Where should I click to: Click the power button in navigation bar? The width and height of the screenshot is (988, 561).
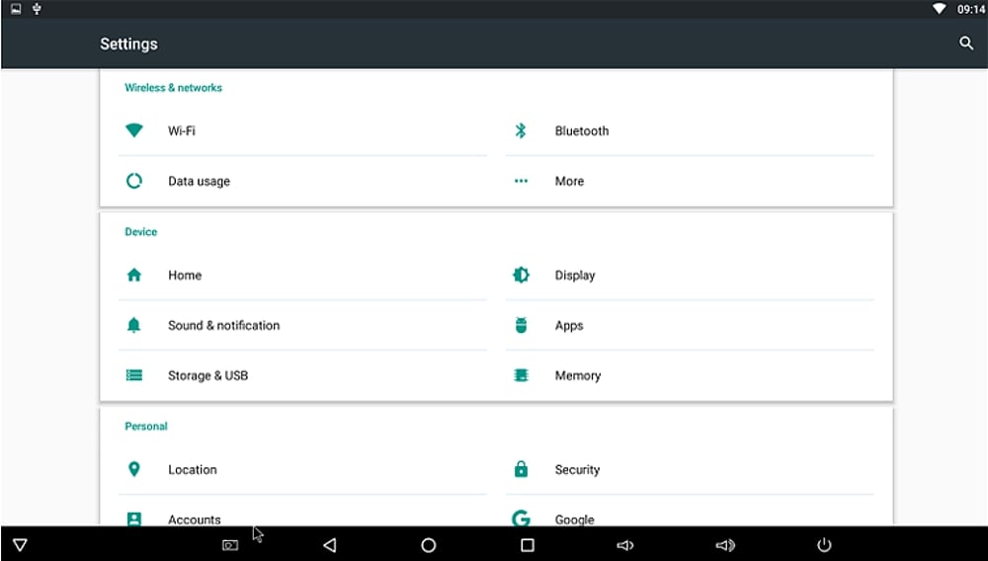(x=824, y=545)
